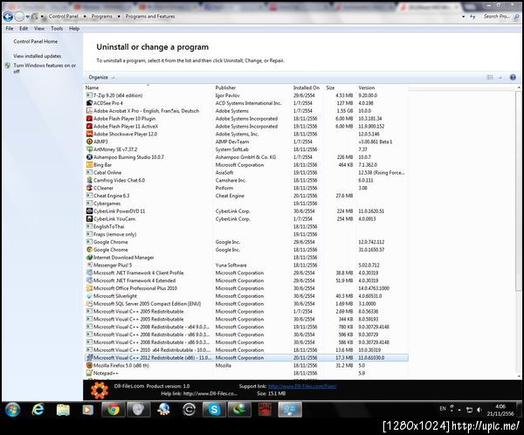
Task: Select the CCleaner icon
Action: pyautogui.click(x=89, y=188)
